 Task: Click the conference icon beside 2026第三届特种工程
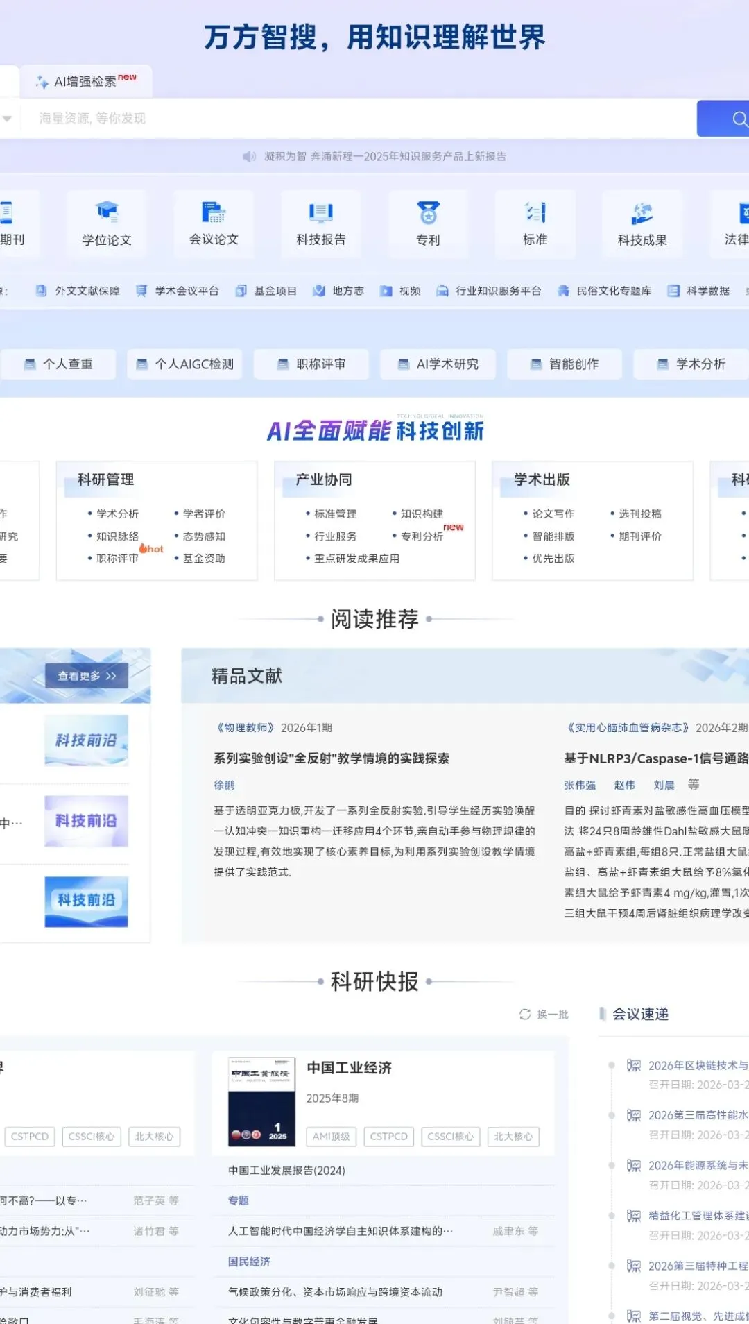click(634, 1266)
